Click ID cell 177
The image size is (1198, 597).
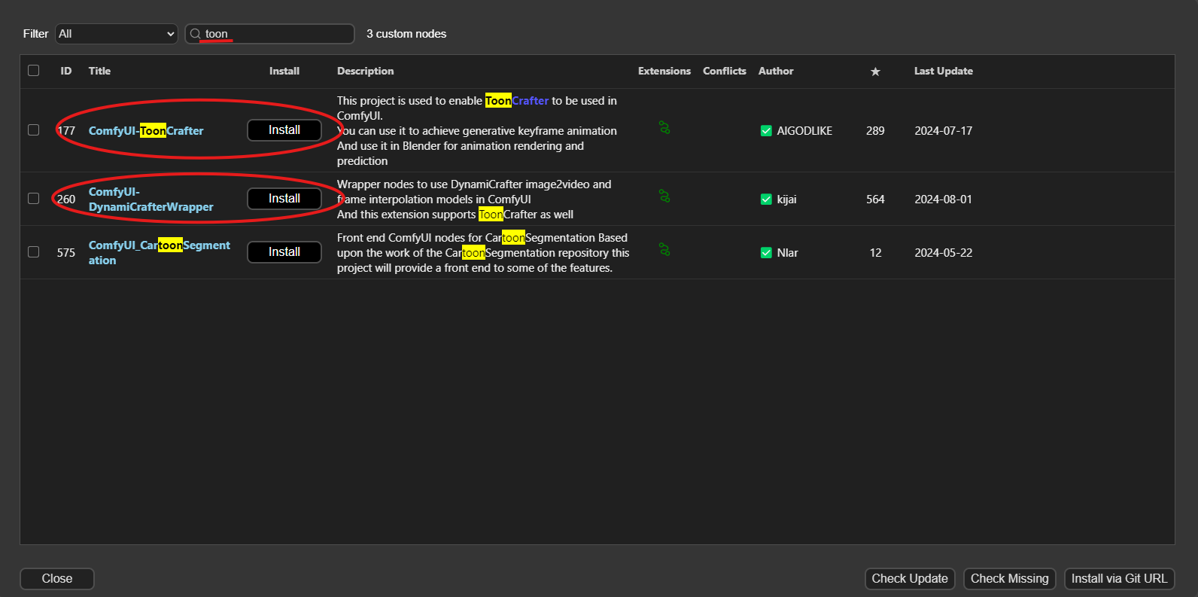[x=66, y=131]
